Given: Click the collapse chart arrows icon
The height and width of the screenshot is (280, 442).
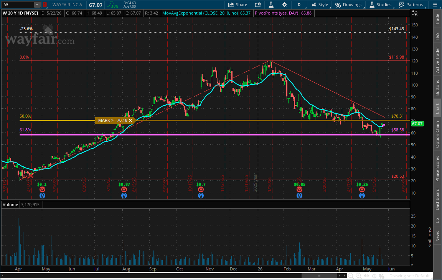Looking at the screenshot, I should [x=414, y=13].
